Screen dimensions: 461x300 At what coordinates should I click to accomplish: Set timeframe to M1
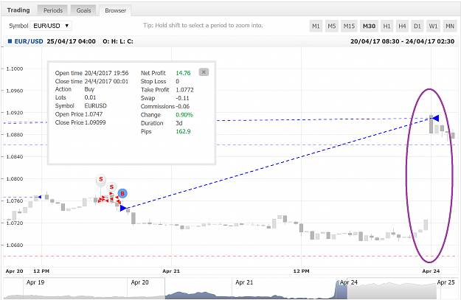click(x=316, y=26)
